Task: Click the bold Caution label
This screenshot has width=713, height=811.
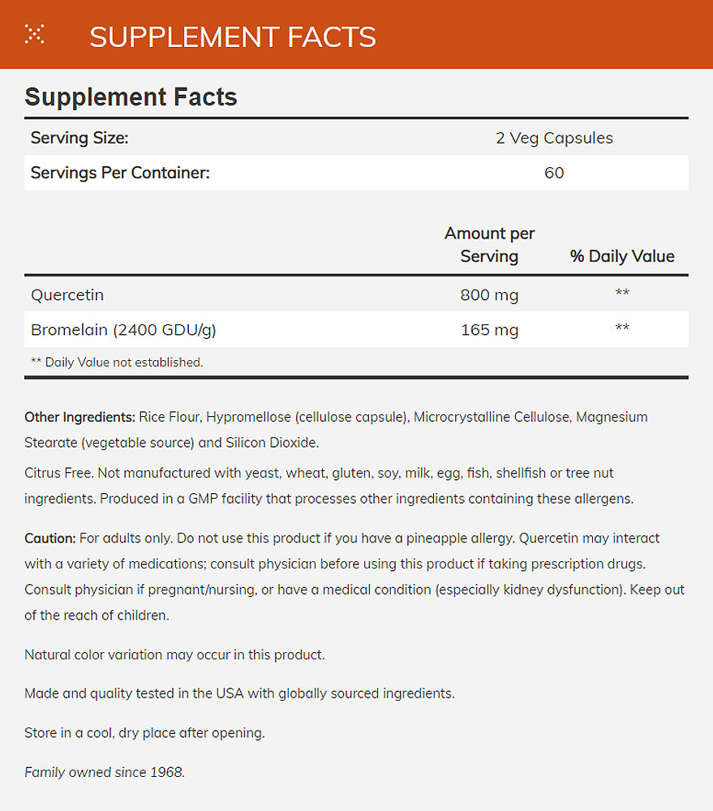Action: (x=50, y=539)
